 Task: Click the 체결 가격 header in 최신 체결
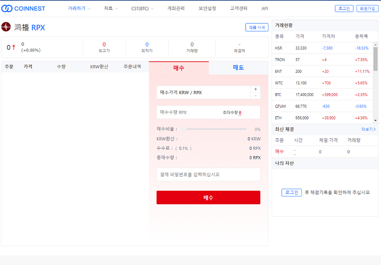(x=328, y=140)
